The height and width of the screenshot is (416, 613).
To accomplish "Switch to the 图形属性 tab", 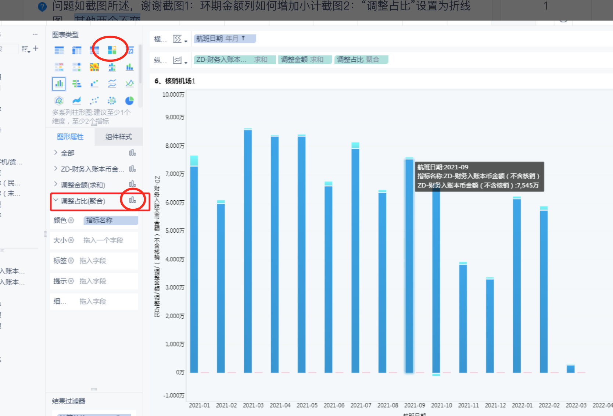I will 70,137.
